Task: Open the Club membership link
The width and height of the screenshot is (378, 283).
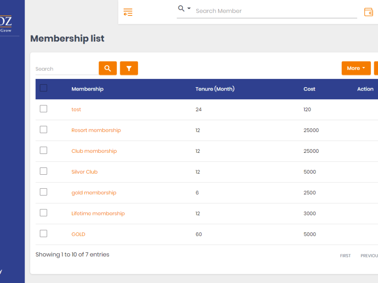Action: pos(94,151)
